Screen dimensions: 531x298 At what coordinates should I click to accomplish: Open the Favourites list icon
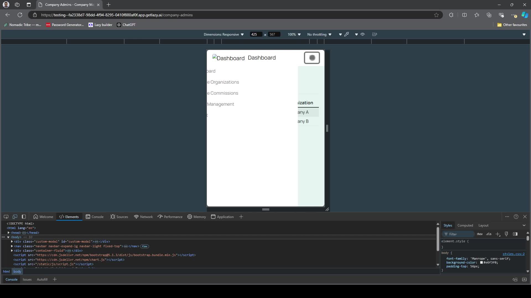coord(477,15)
